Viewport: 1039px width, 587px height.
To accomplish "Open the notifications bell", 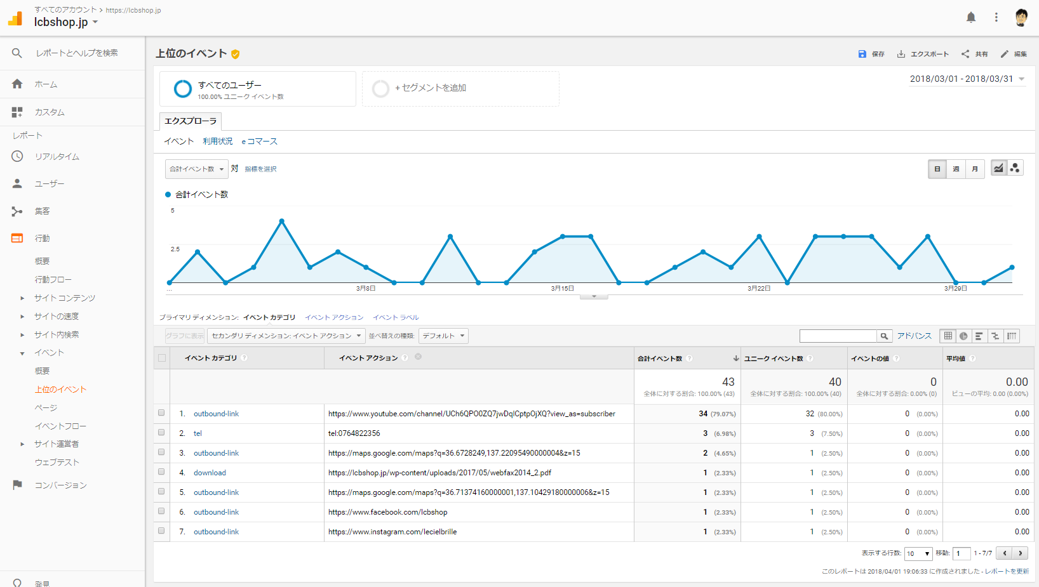I will point(971,18).
